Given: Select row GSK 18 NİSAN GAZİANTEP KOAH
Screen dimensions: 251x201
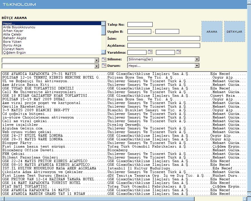Looking at the screenshot, I should pyautogui.click(x=124, y=96).
